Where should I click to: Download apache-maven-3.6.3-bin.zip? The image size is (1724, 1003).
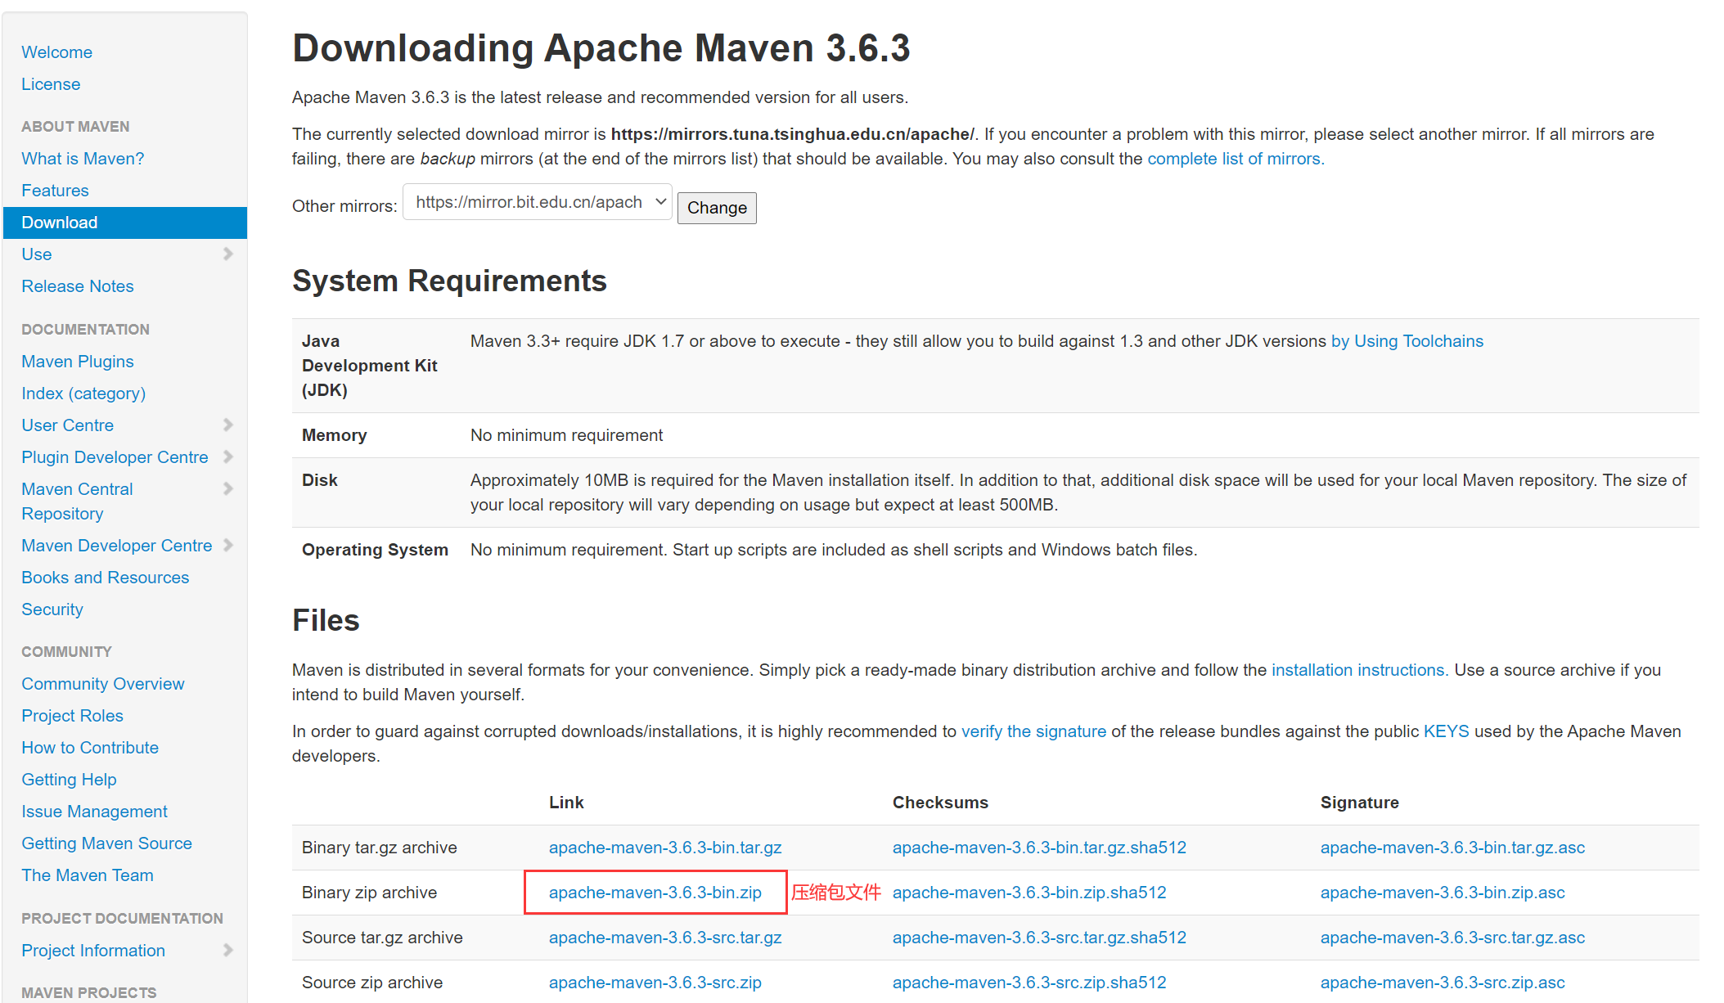pyautogui.click(x=655, y=893)
